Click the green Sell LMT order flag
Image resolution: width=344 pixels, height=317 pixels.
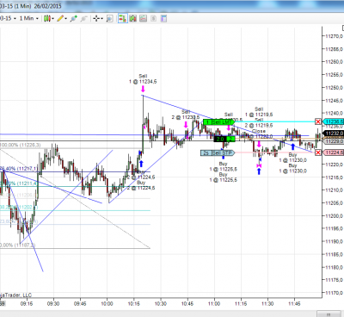point(218,122)
